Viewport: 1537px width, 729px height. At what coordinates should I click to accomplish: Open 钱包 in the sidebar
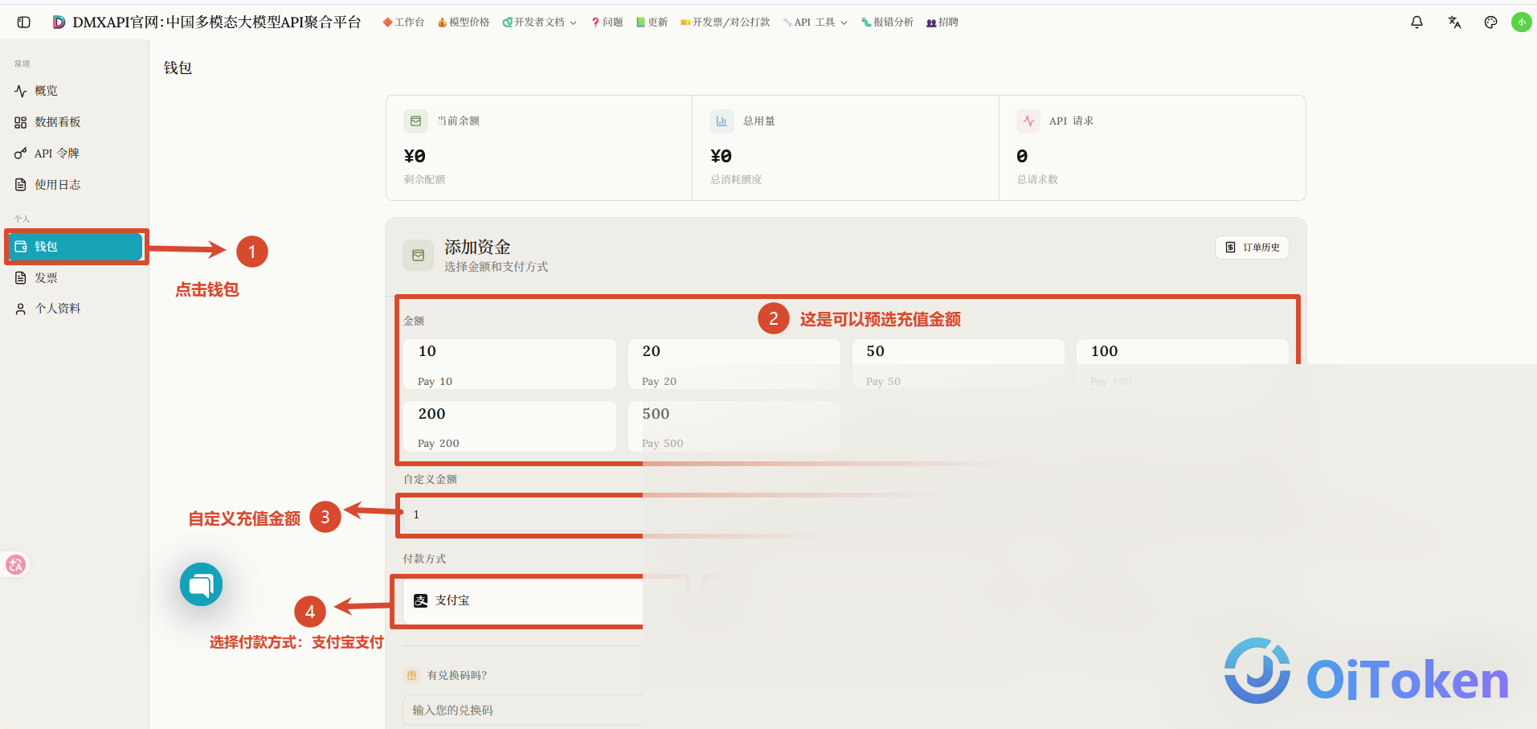(76, 247)
